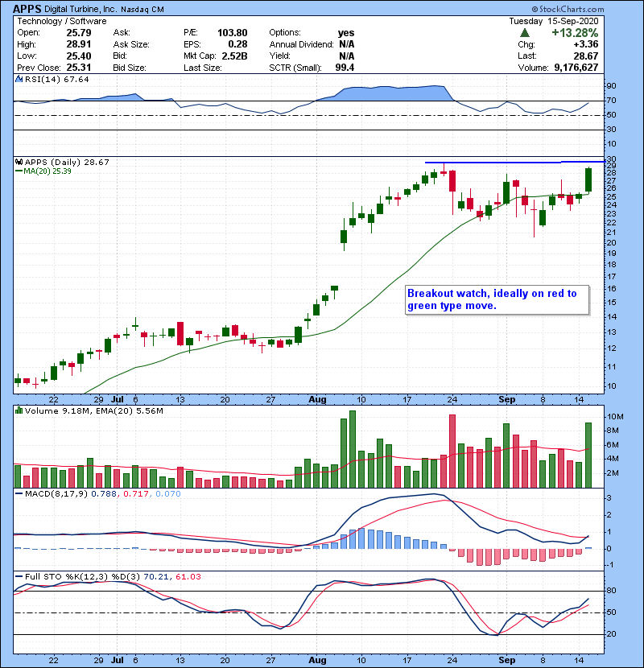The height and width of the screenshot is (668, 644).
Task: Click the volume bars icon beside Volume
Action: [19, 410]
